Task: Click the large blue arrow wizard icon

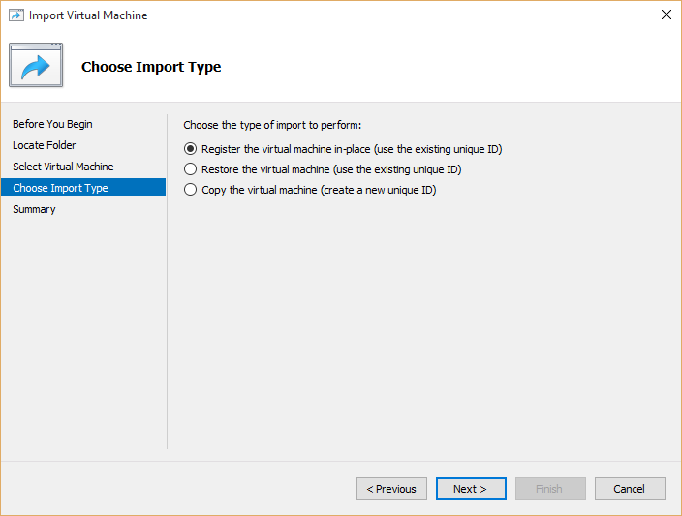Action: (36, 65)
